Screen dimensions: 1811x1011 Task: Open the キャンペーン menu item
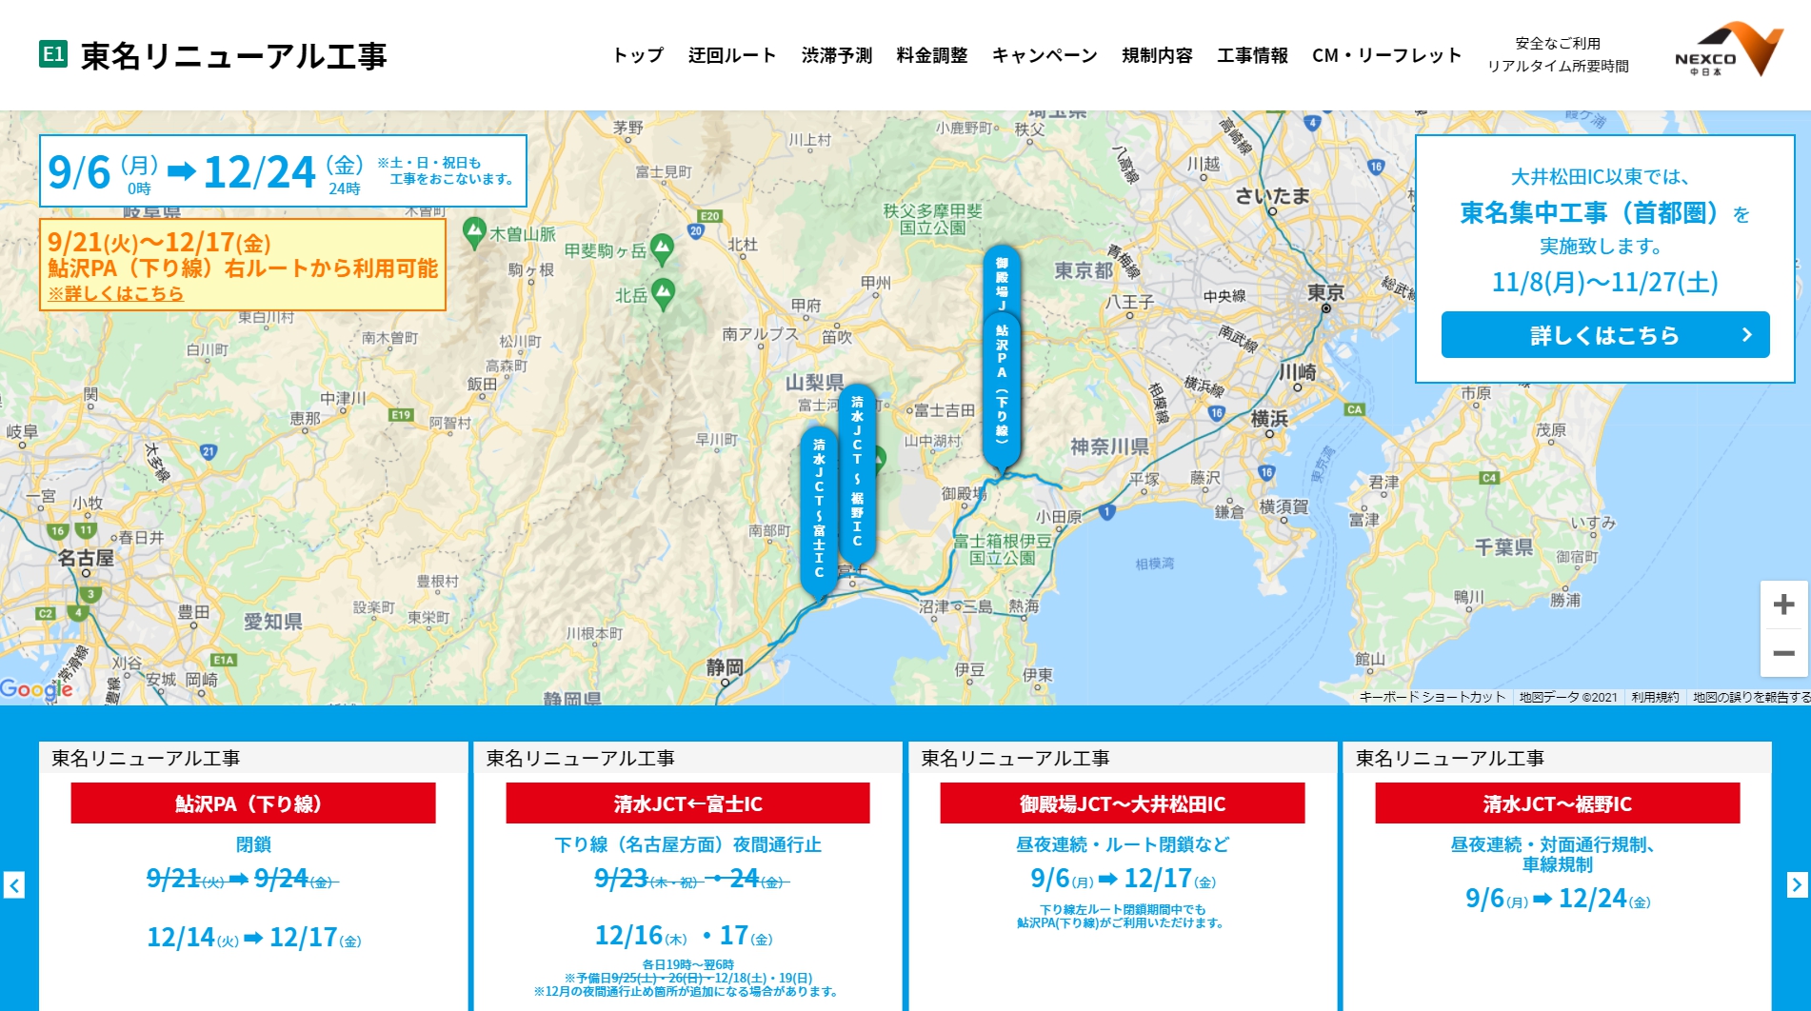pyautogui.click(x=1045, y=55)
